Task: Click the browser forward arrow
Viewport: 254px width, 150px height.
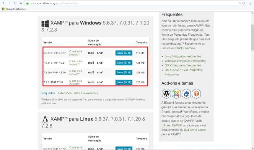Action: pos(9,3)
